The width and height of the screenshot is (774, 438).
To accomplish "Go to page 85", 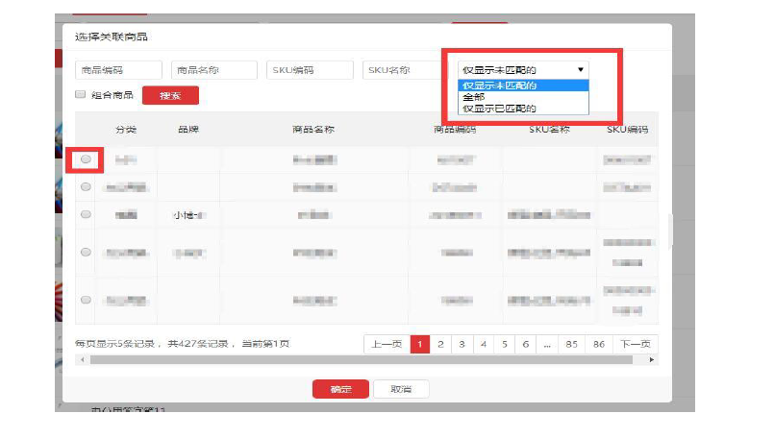I will pos(572,344).
